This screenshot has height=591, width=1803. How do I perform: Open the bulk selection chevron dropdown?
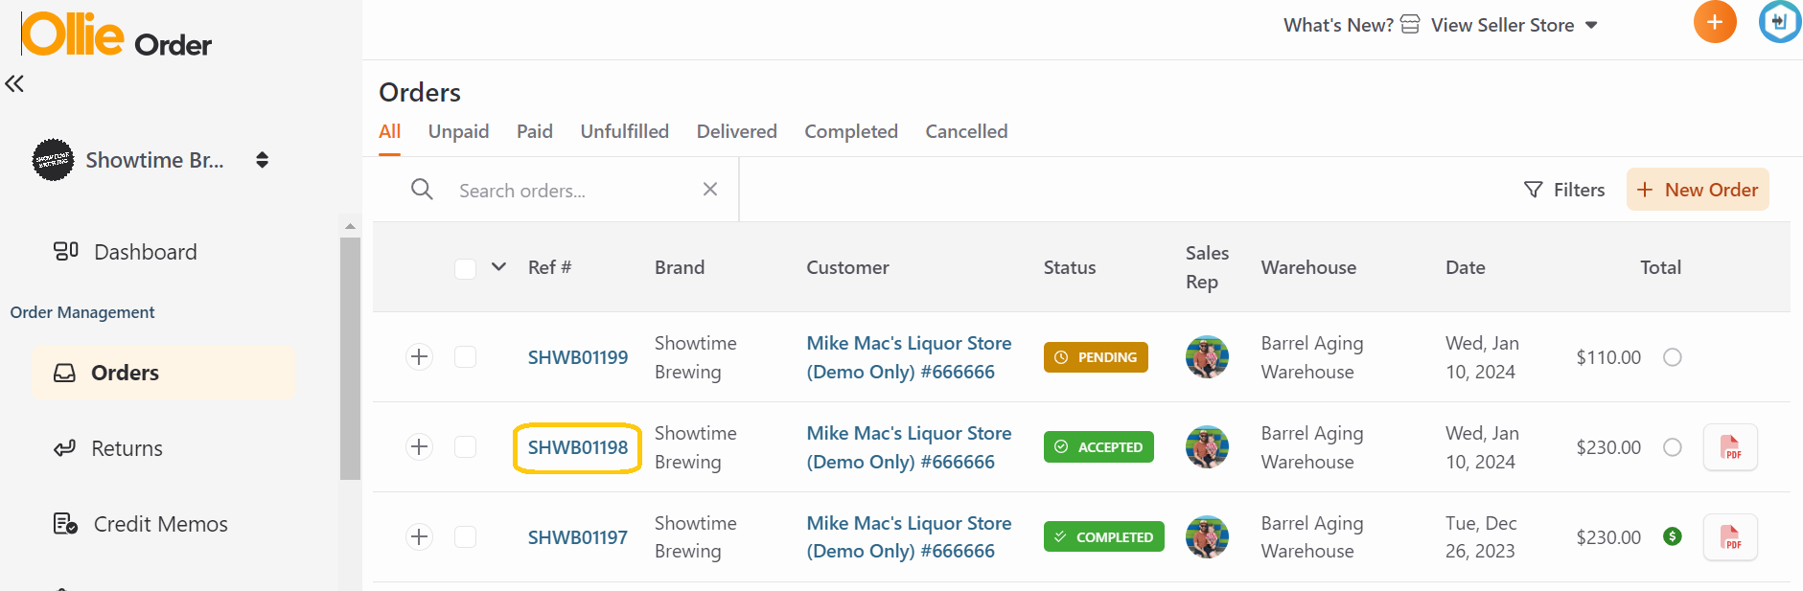[498, 267]
